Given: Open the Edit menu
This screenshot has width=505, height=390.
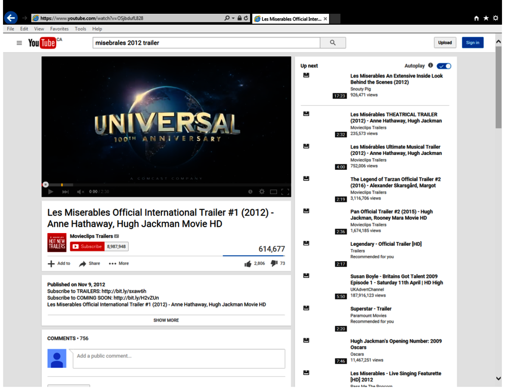Looking at the screenshot, I should coord(24,29).
